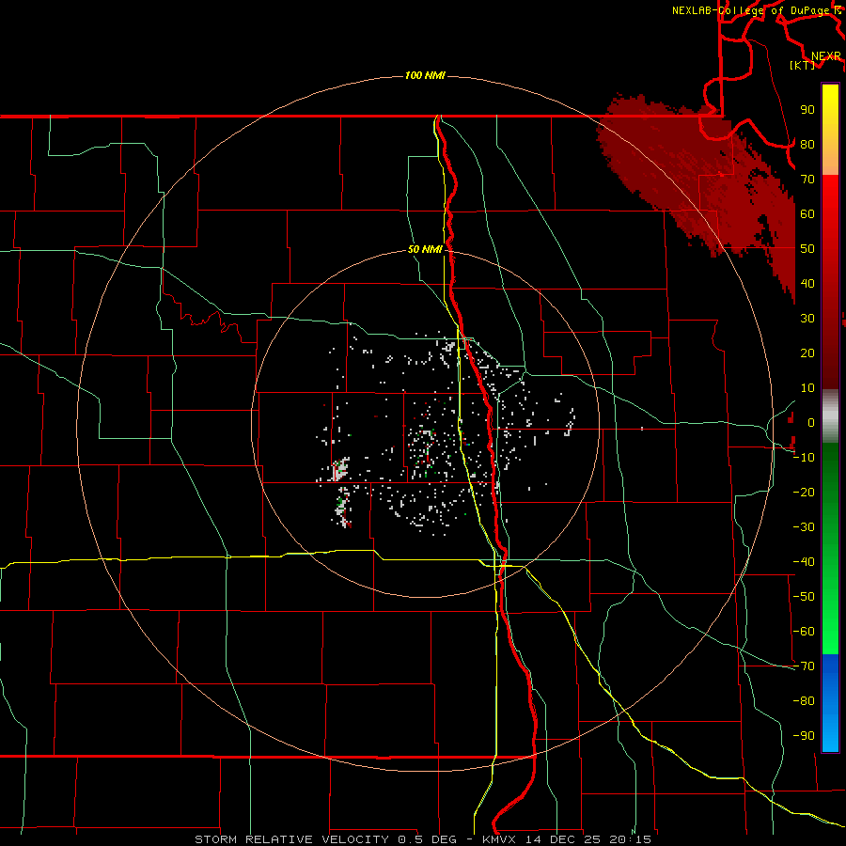
Task: Click the "100 NMI" range ring label
Action: coord(425,75)
